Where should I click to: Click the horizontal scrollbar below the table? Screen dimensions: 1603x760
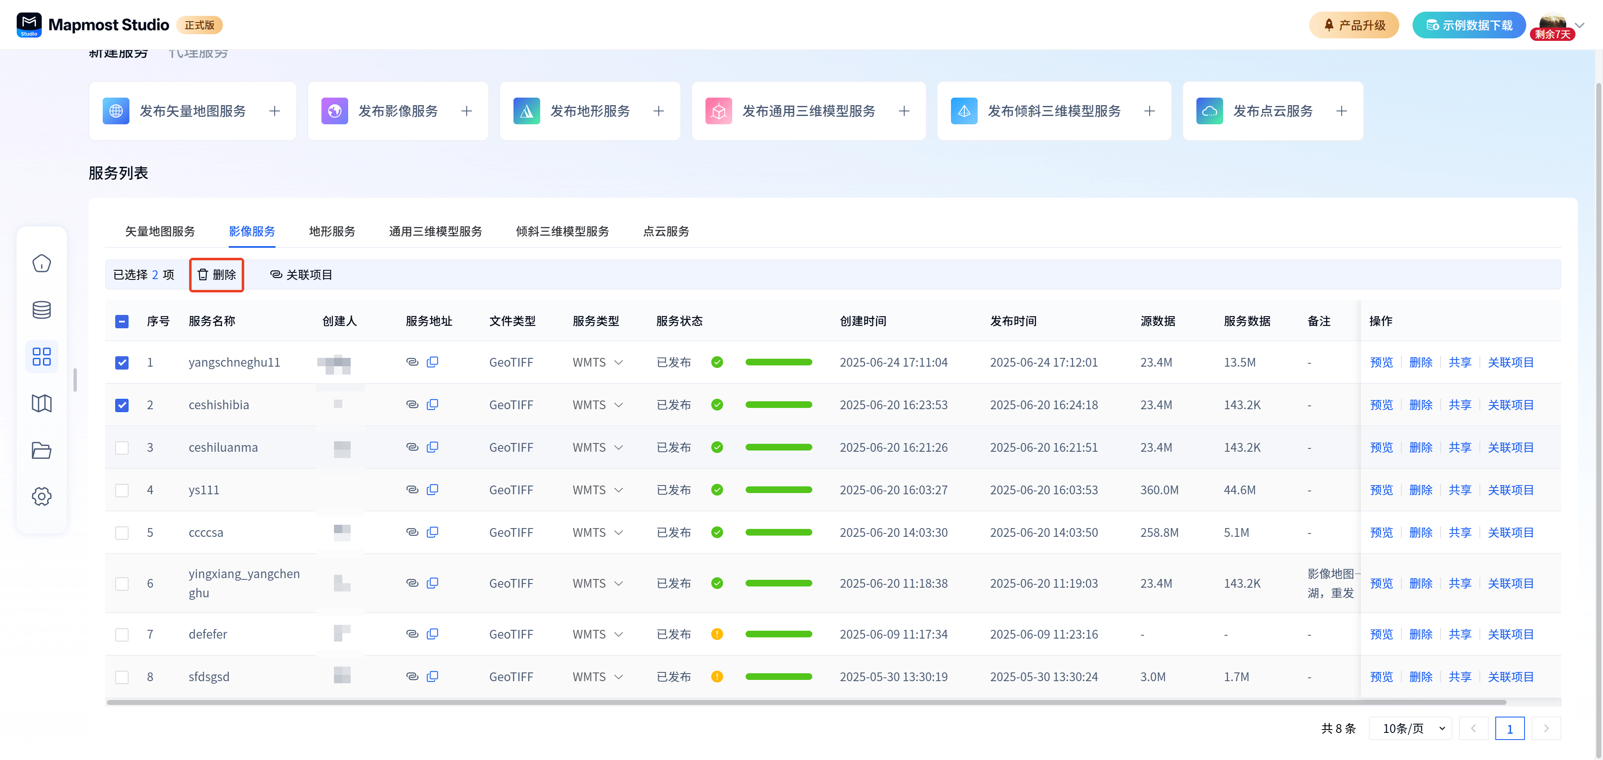[x=806, y=702]
